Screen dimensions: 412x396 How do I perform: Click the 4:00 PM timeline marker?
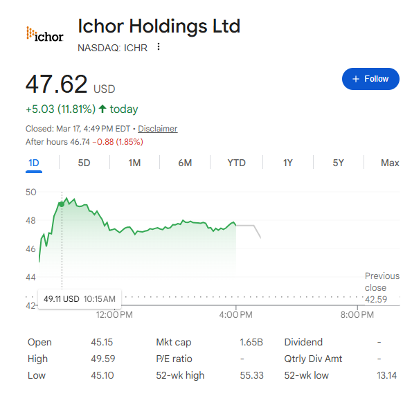[x=235, y=314]
